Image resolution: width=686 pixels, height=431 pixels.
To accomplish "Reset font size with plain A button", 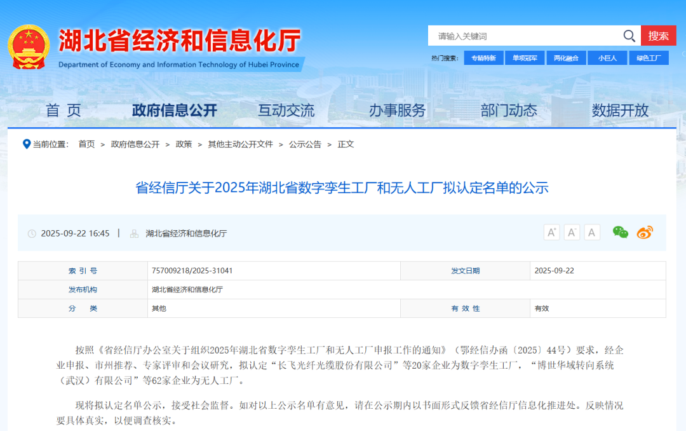I will click(592, 233).
